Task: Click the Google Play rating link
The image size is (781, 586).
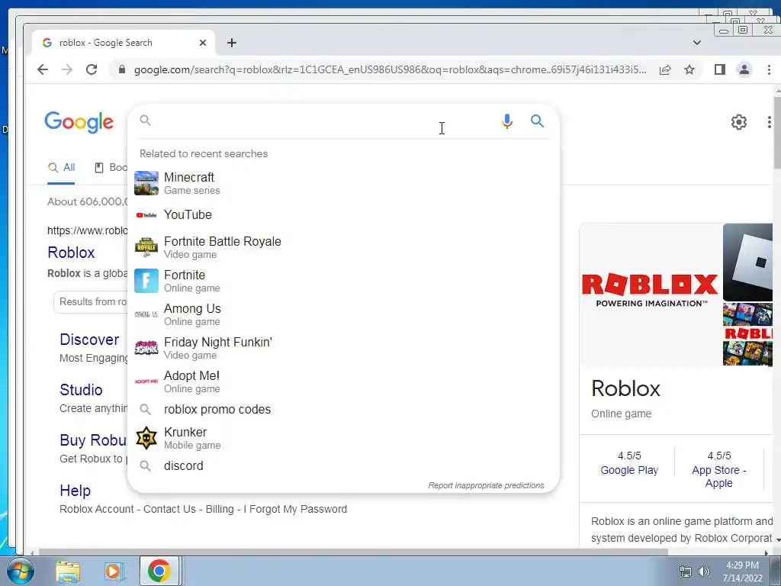Action: (x=629, y=470)
